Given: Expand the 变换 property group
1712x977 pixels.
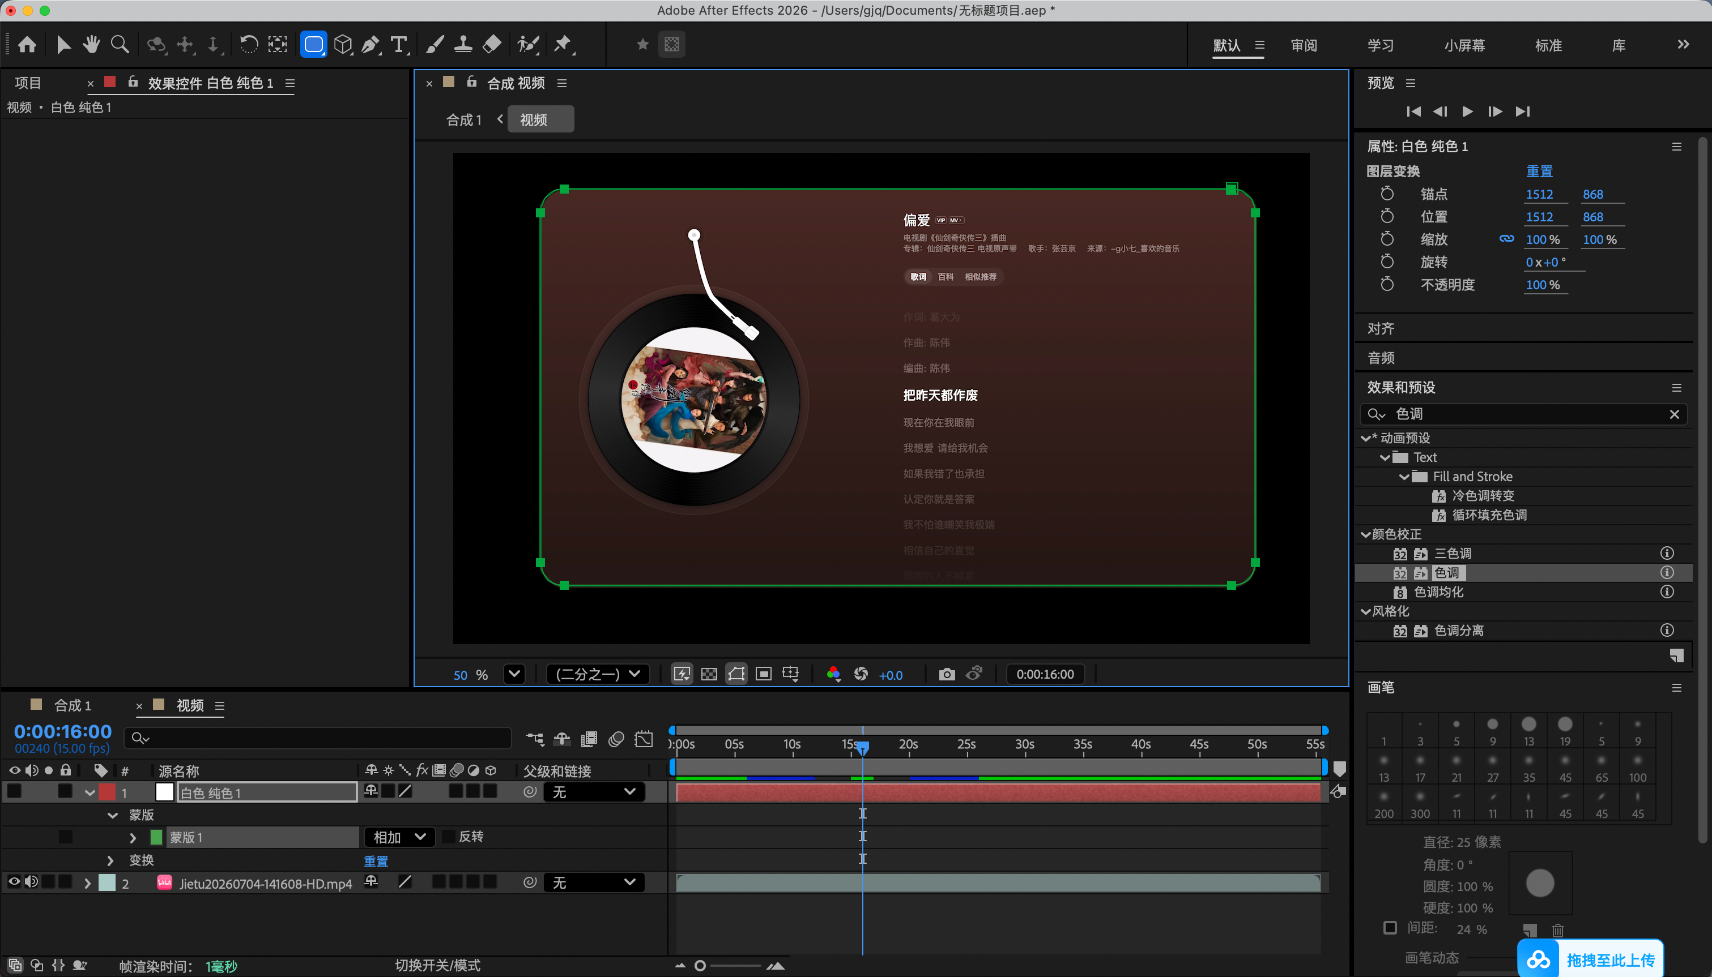Looking at the screenshot, I should [x=111, y=860].
